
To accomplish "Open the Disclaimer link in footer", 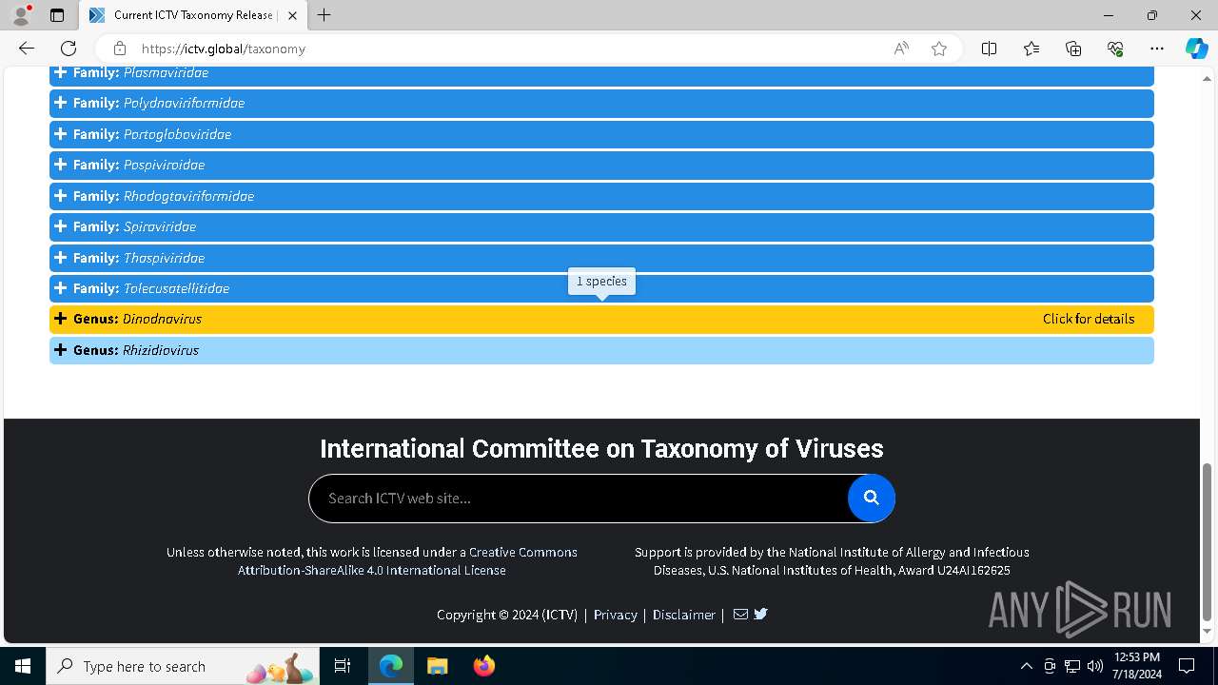I will click(x=684, y=615).
